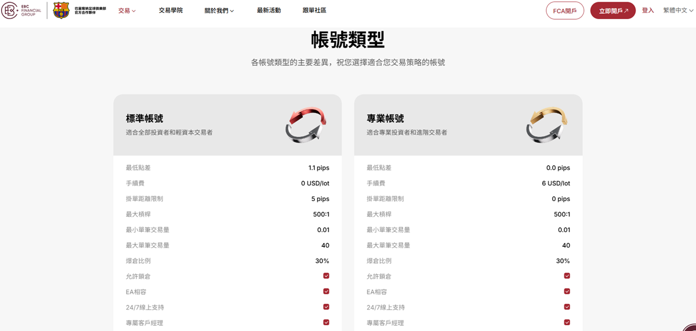Click 專屬客戶經理 checkbox in 標準帳號 card

pyautogui.click(x=326, y=322)
